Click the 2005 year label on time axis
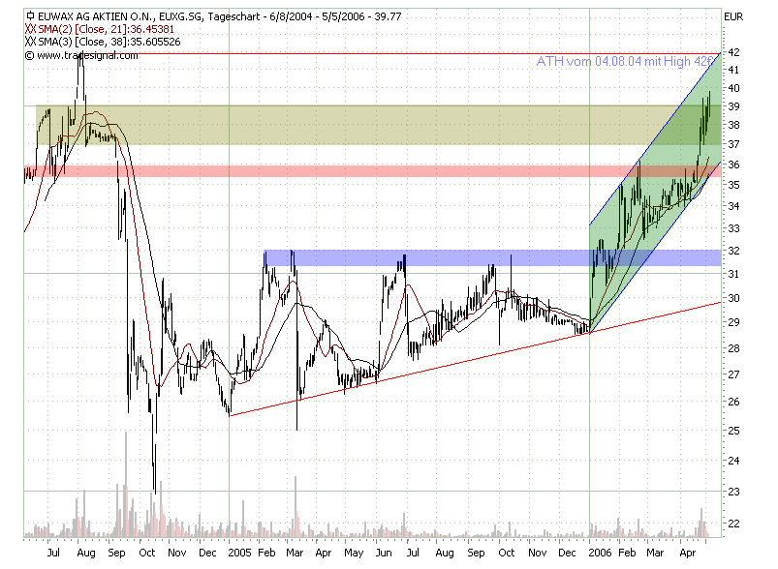 coord(241,553)
